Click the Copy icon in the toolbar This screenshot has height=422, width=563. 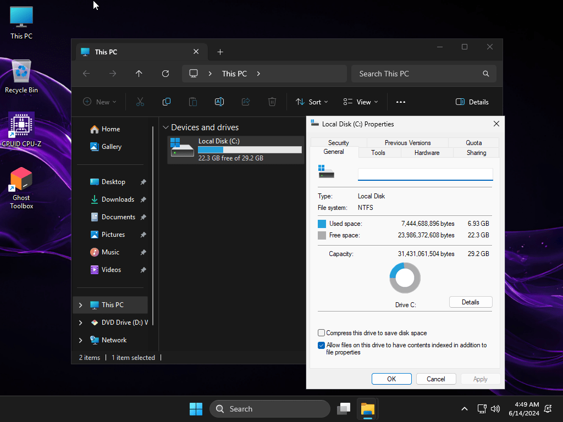point(167,102)
